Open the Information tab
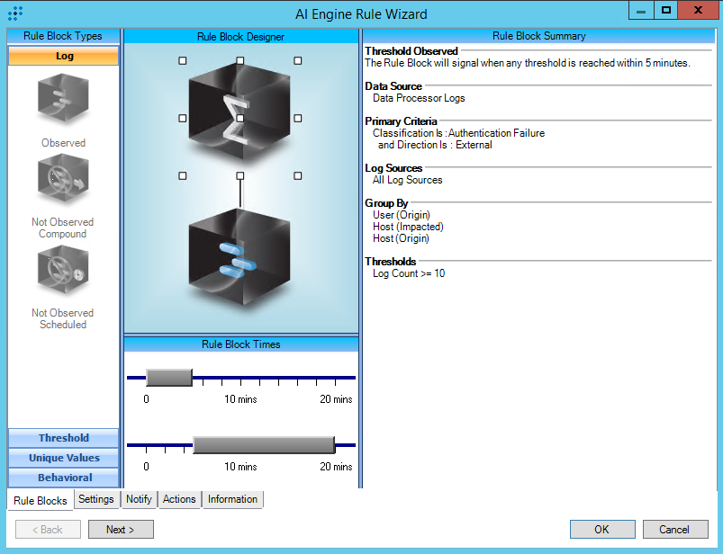Viewport: 723px width, 554px height. 232,499
